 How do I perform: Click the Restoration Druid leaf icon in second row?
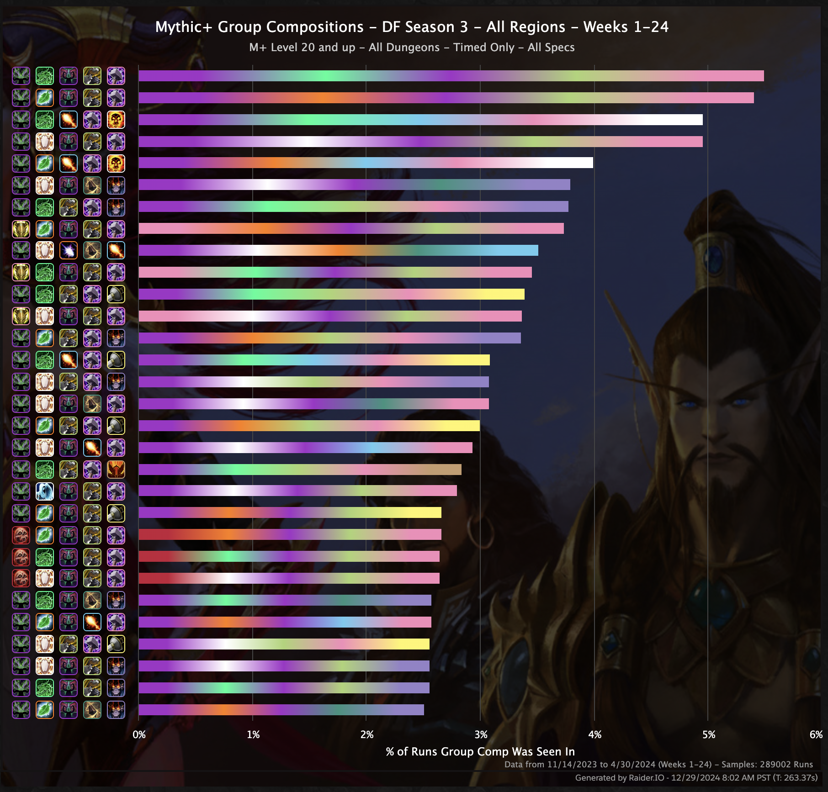[x=45, y=98]
